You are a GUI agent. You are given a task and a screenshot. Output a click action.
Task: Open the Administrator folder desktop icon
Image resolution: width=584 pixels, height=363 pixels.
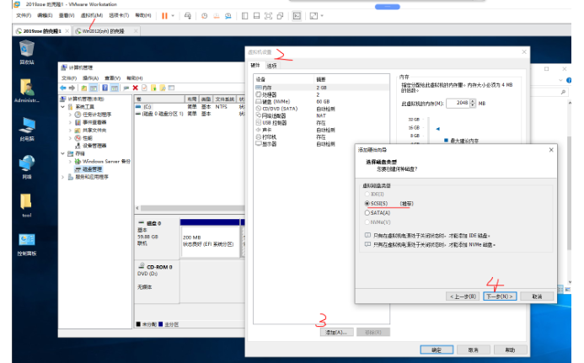27,90
